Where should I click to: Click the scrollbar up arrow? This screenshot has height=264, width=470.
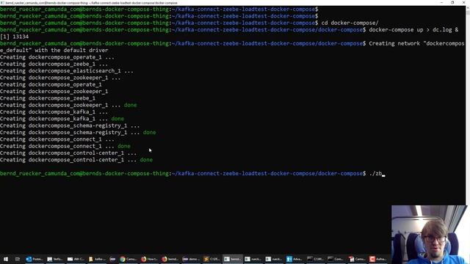(x=468, y=8)
